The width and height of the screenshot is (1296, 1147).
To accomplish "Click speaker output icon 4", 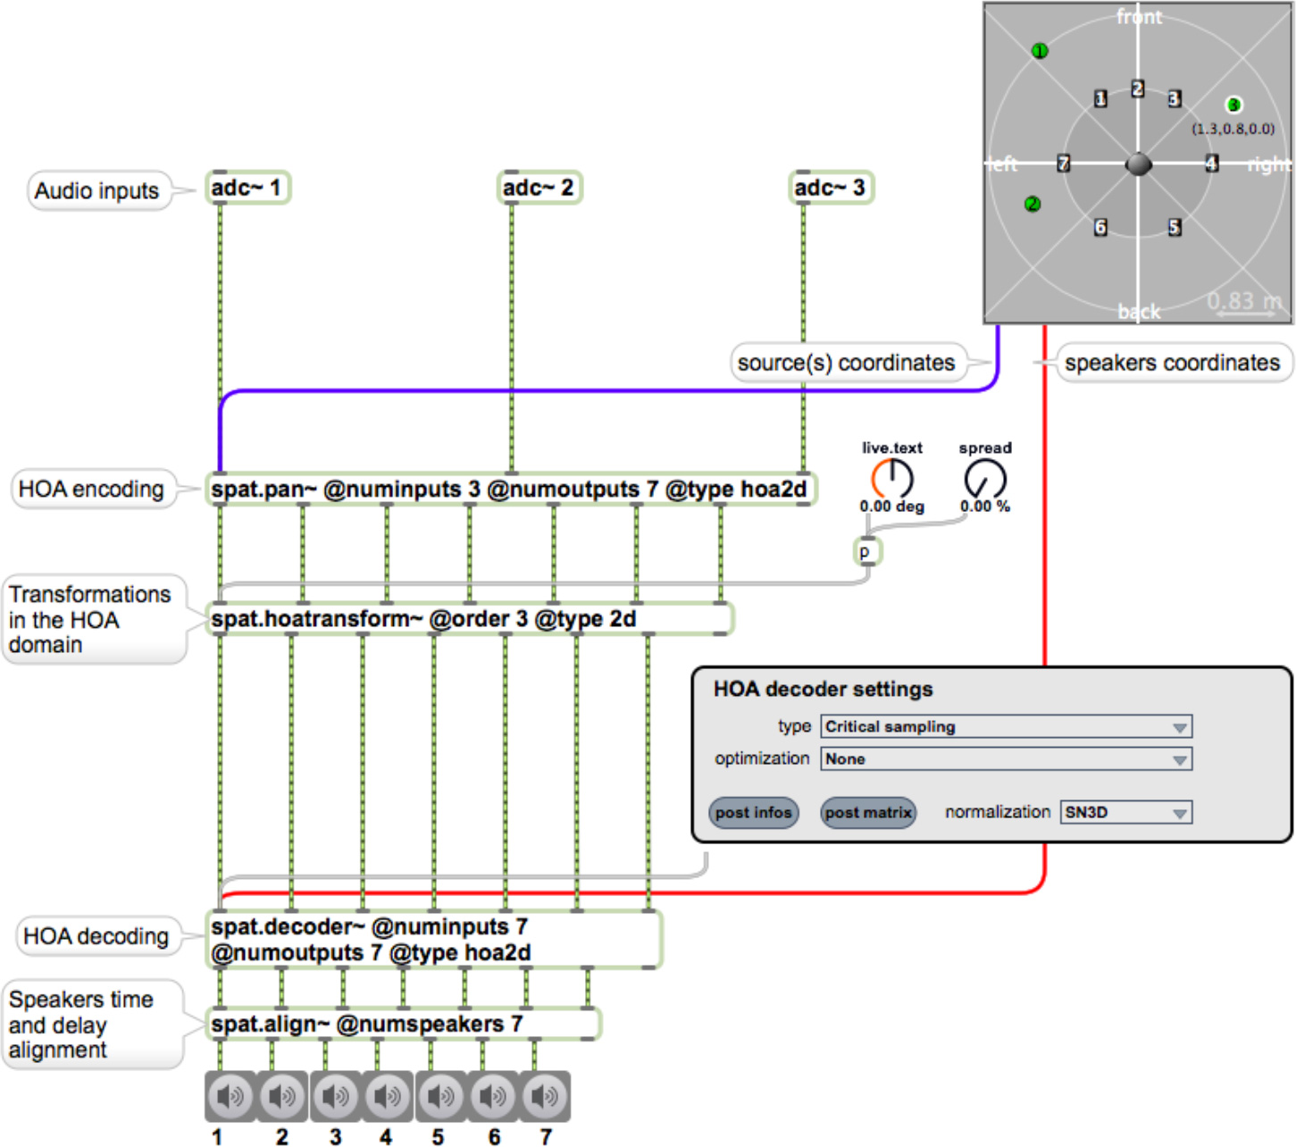I will pyautogui.click(x=387, y=1096).
